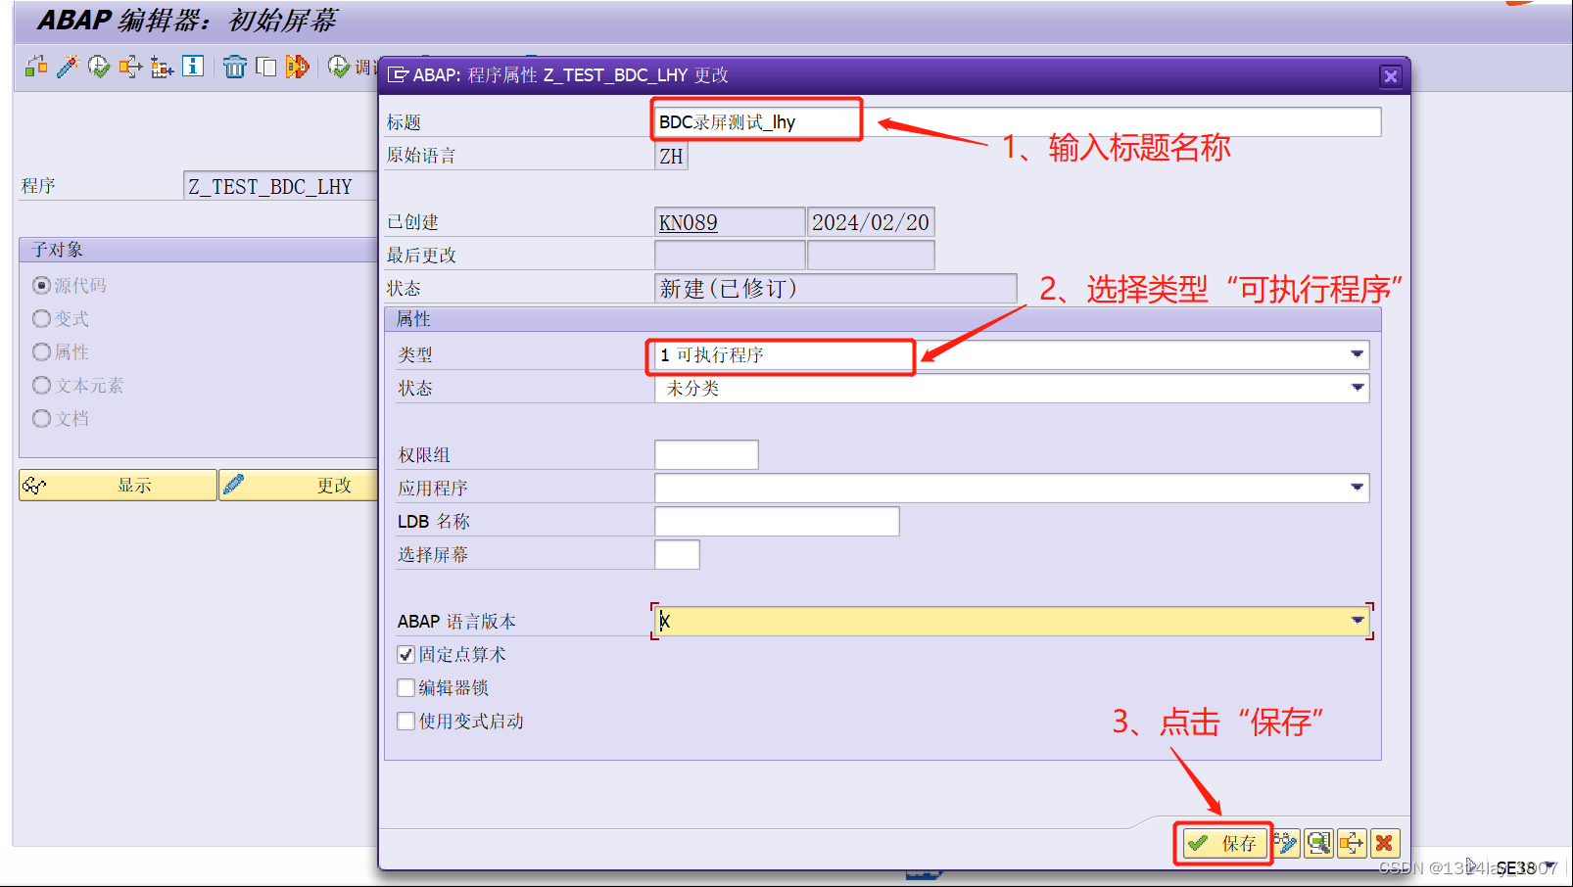The height and width of the screenshot is (887, 1573).
Task: Click the 更改 button
Action: pos(299,485)
